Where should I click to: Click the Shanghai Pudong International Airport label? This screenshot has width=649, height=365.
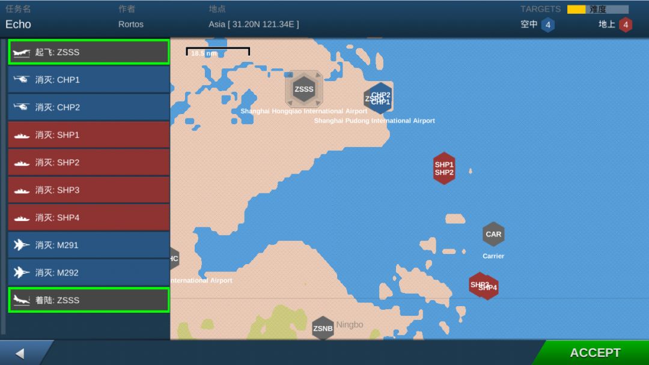374,121
